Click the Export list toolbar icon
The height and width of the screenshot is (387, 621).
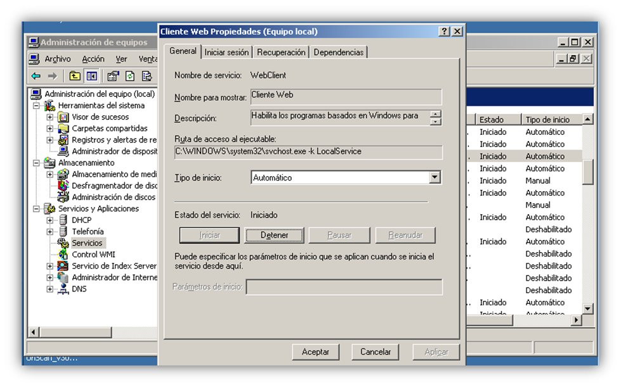[x=147, y=76]
